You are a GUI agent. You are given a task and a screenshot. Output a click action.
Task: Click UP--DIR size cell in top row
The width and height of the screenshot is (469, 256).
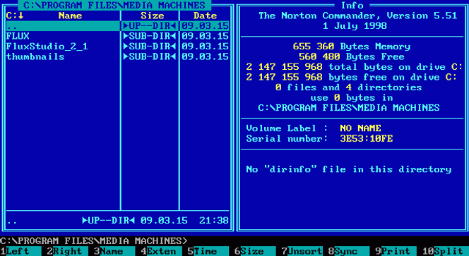(150, 26)
